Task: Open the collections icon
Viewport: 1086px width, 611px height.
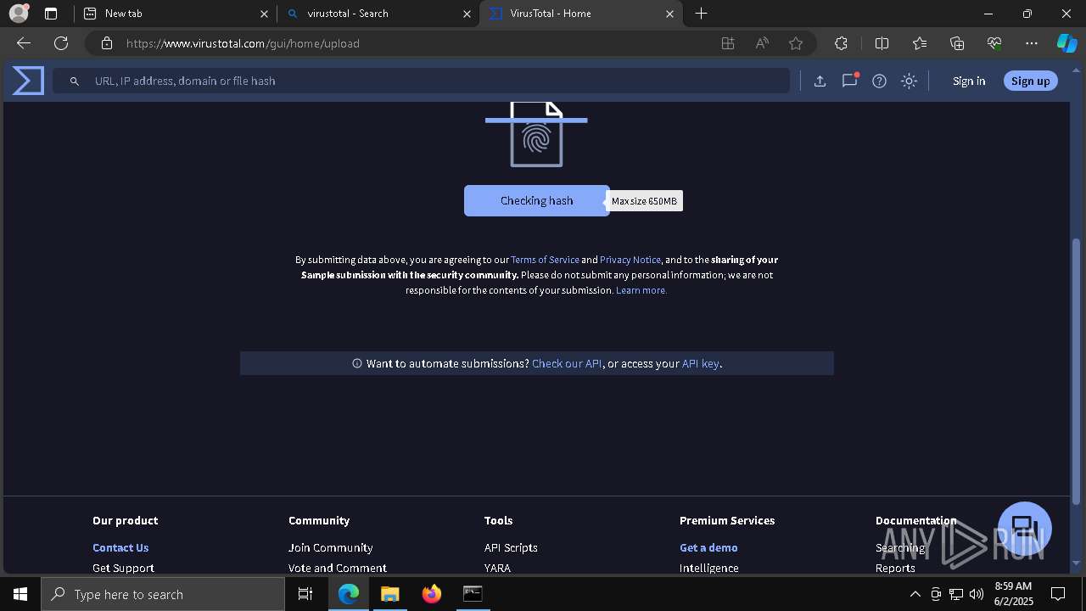Action: (957, 43)
